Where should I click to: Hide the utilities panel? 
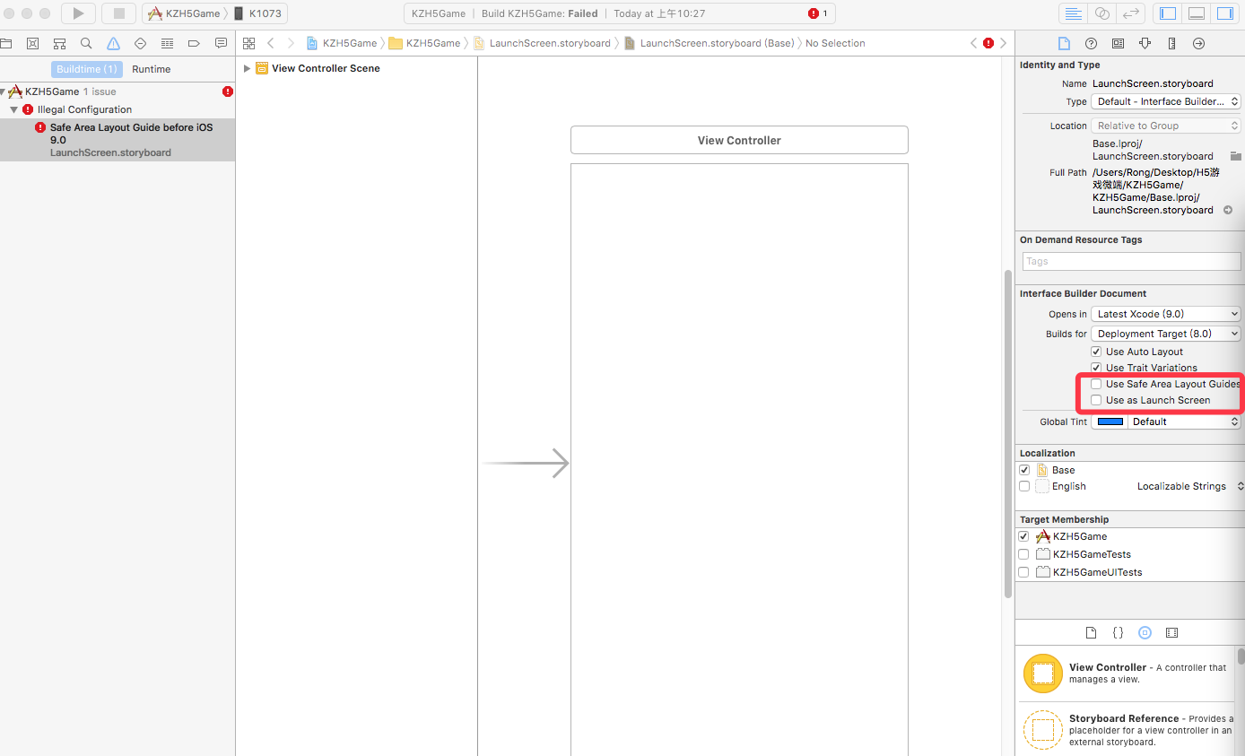1223,13
